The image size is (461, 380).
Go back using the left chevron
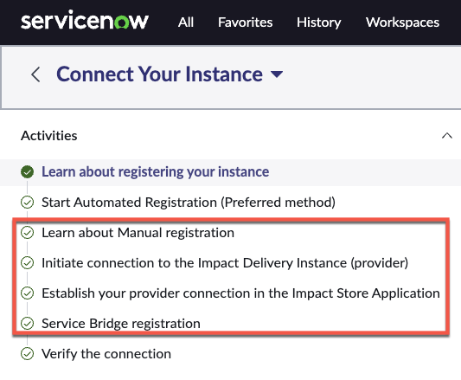pyautogui.click(x=35, y=74)
